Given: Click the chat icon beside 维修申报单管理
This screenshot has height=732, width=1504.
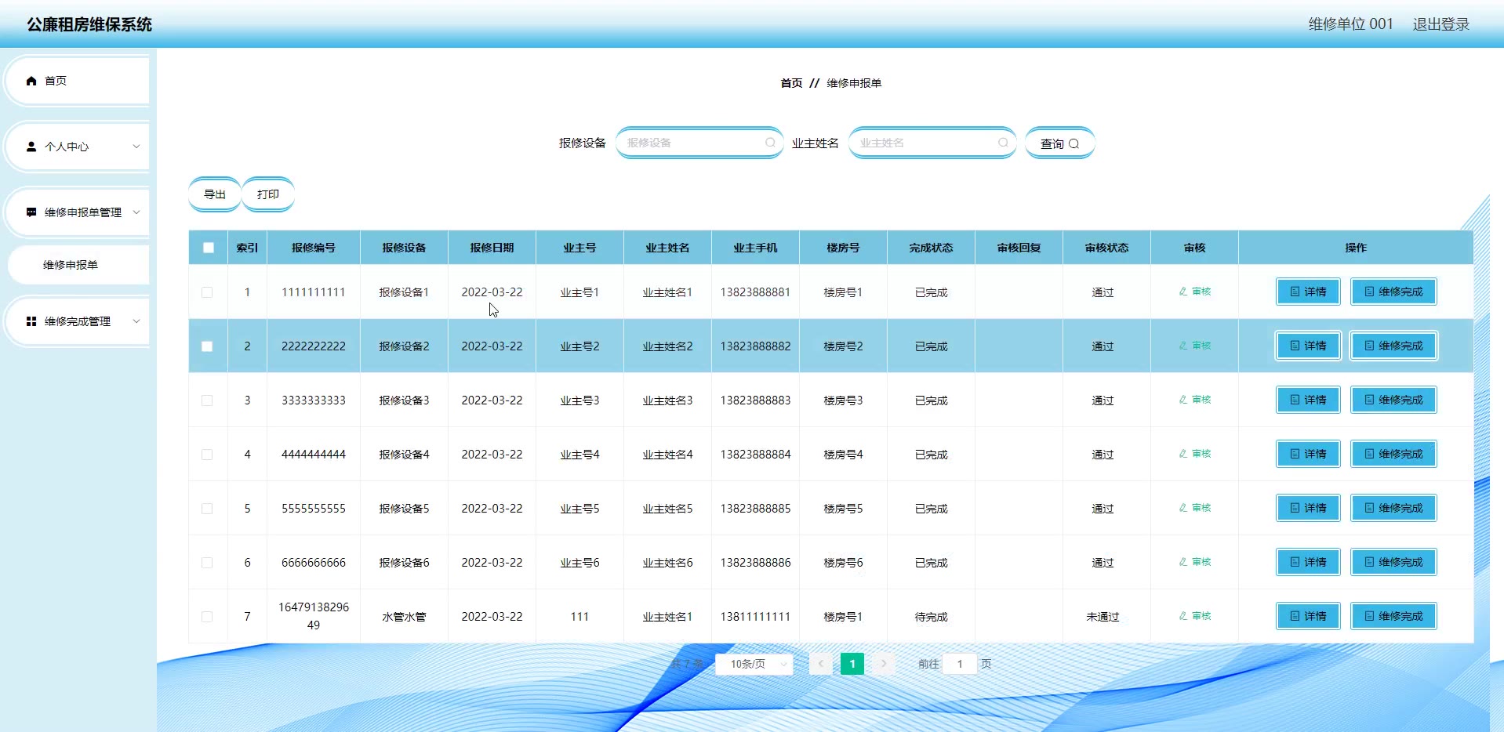Looking at the screenshot, I should point(31,212).
